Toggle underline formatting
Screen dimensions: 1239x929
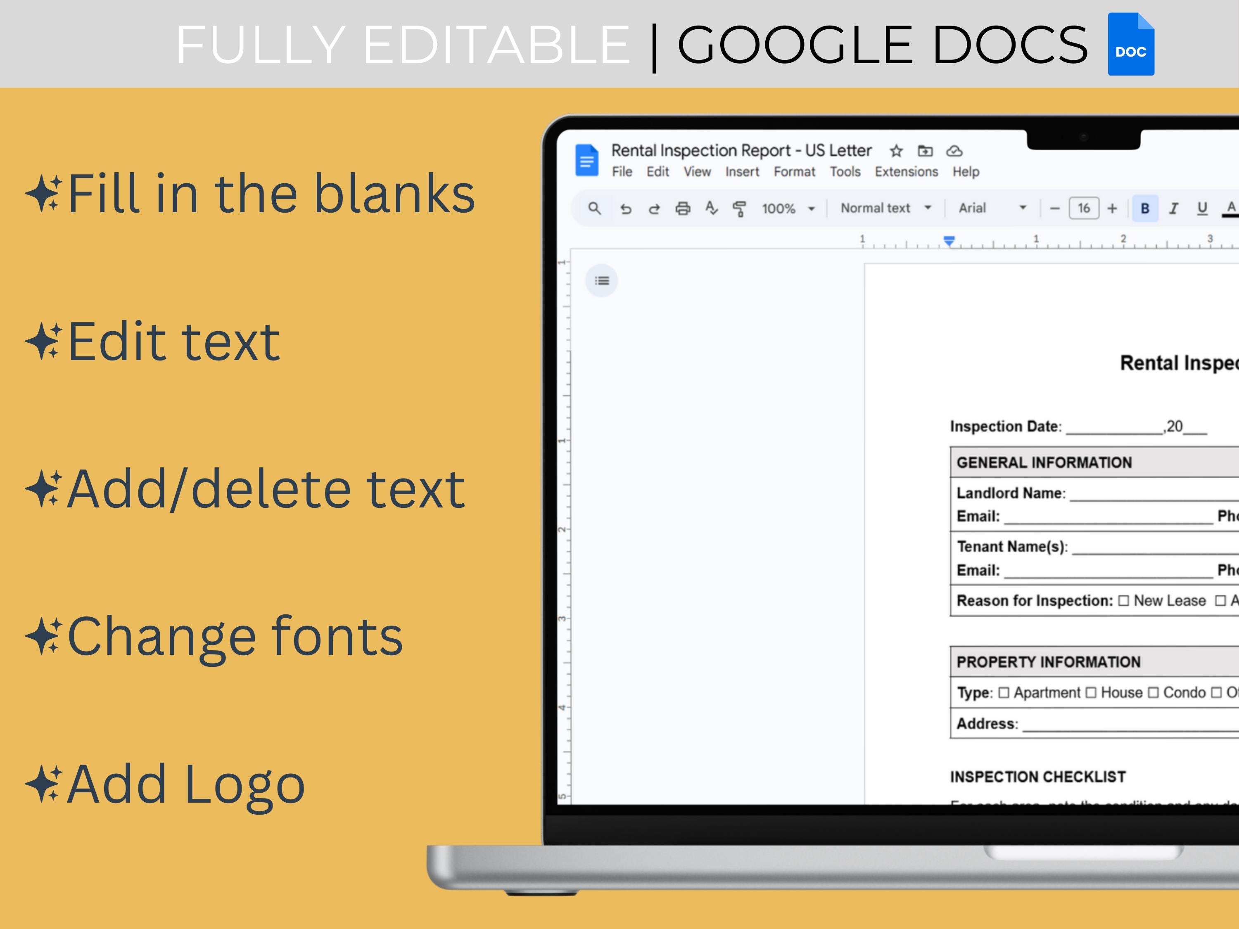pyautogui.click(x=1202, y=209)
